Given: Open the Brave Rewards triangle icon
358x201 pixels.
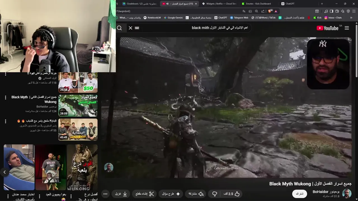Looking at the screenshot, I should pos(276,11).
